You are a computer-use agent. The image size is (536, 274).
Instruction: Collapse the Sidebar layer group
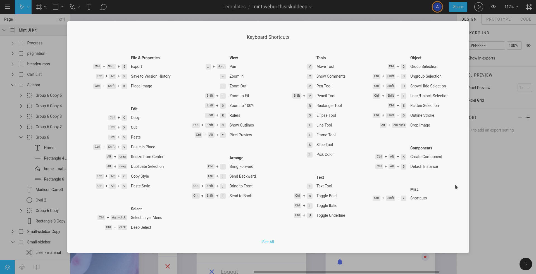pos(13,85)
